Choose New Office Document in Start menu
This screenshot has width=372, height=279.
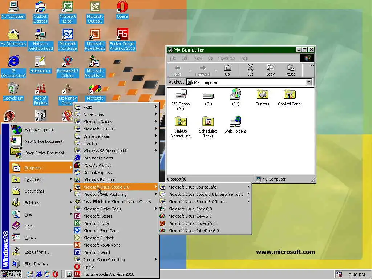pyautogui.click(x=41, y=141)
